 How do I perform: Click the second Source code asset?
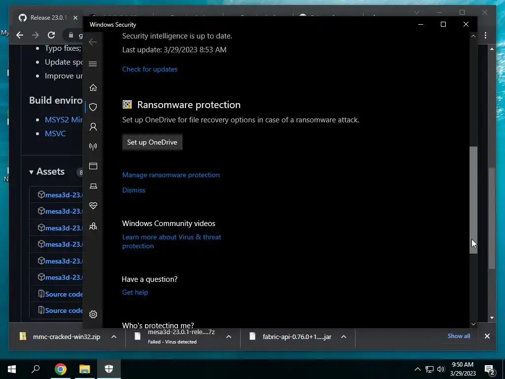click(64, 310)
